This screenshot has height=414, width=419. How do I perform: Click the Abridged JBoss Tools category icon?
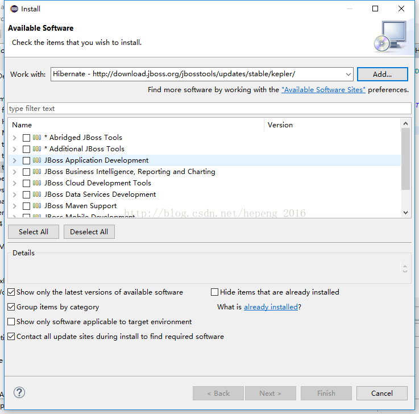click(37, 138)
